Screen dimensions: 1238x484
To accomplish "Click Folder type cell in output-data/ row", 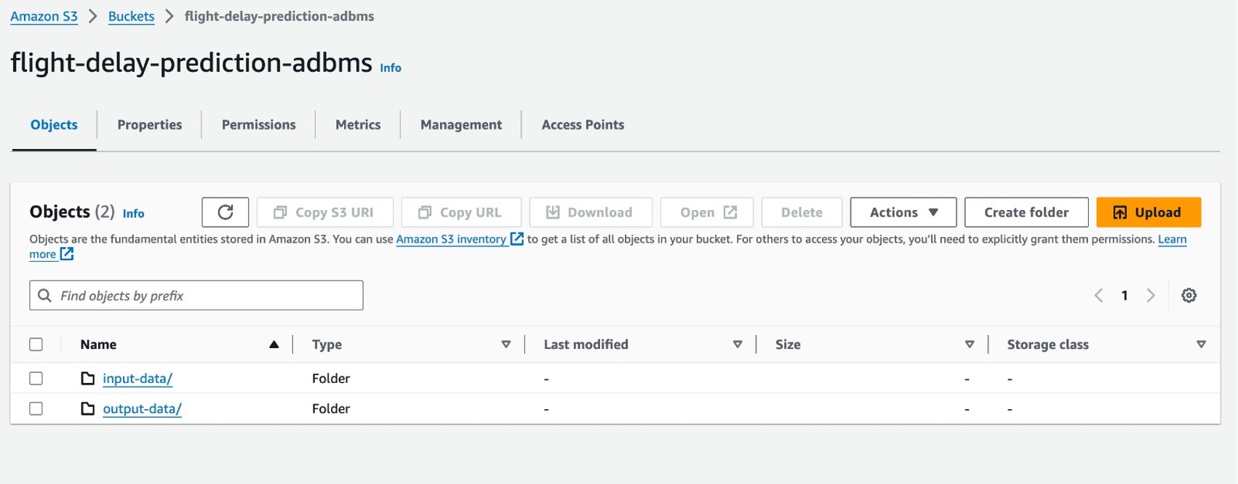I will click(x=331, y=409).
